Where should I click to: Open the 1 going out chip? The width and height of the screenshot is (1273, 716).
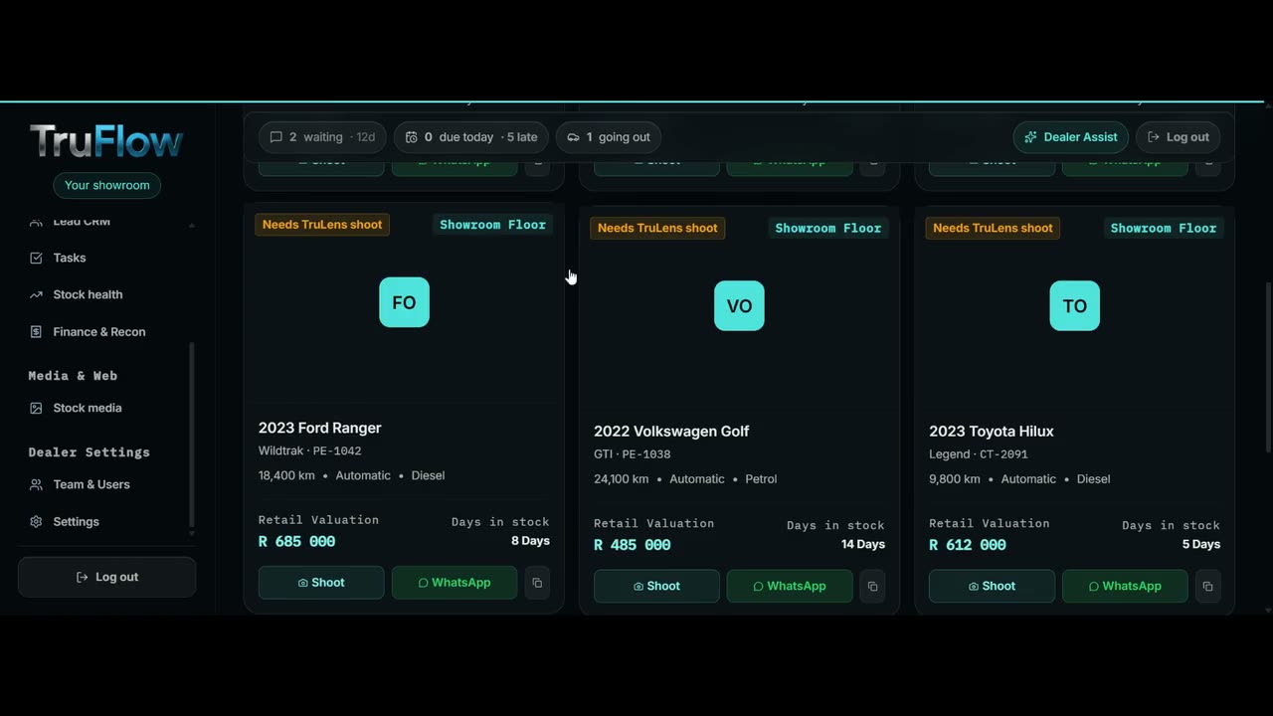[609, 137]
